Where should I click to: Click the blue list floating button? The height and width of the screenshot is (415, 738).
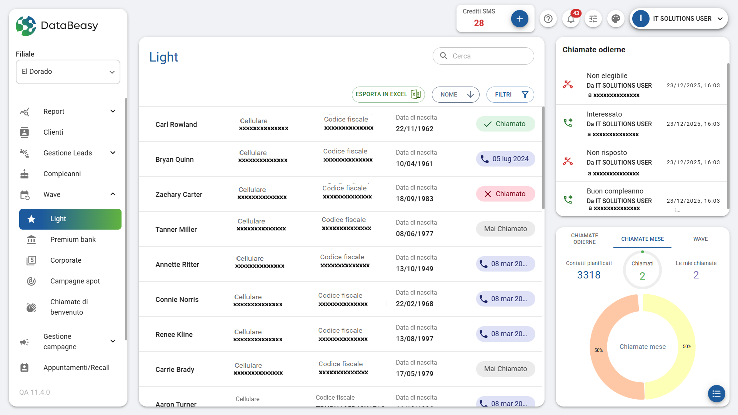[x=716, y=393]
